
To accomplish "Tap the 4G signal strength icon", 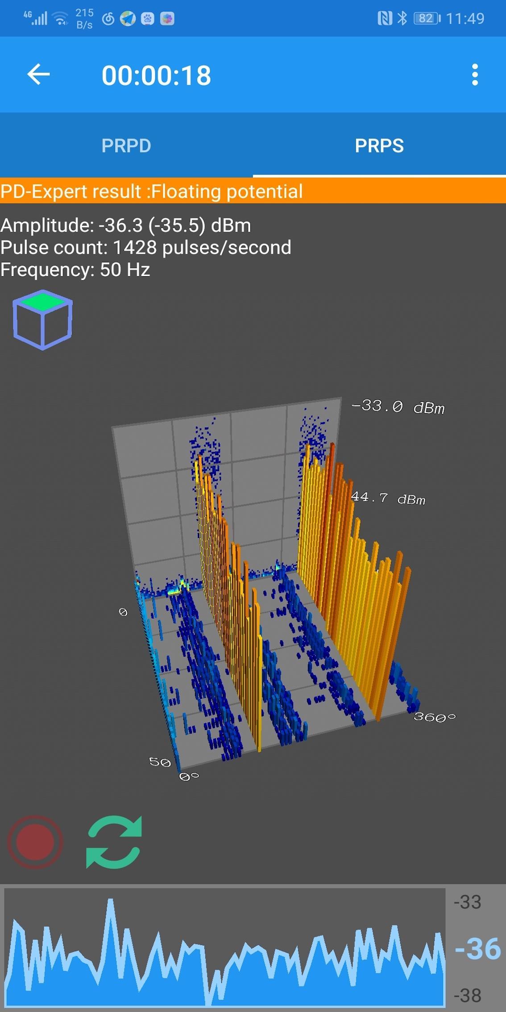I will click(35, 18).
